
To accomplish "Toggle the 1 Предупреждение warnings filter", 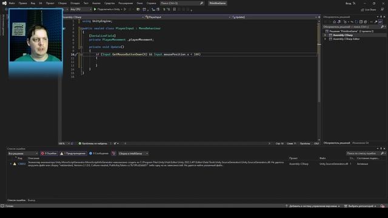I will 73,153.
